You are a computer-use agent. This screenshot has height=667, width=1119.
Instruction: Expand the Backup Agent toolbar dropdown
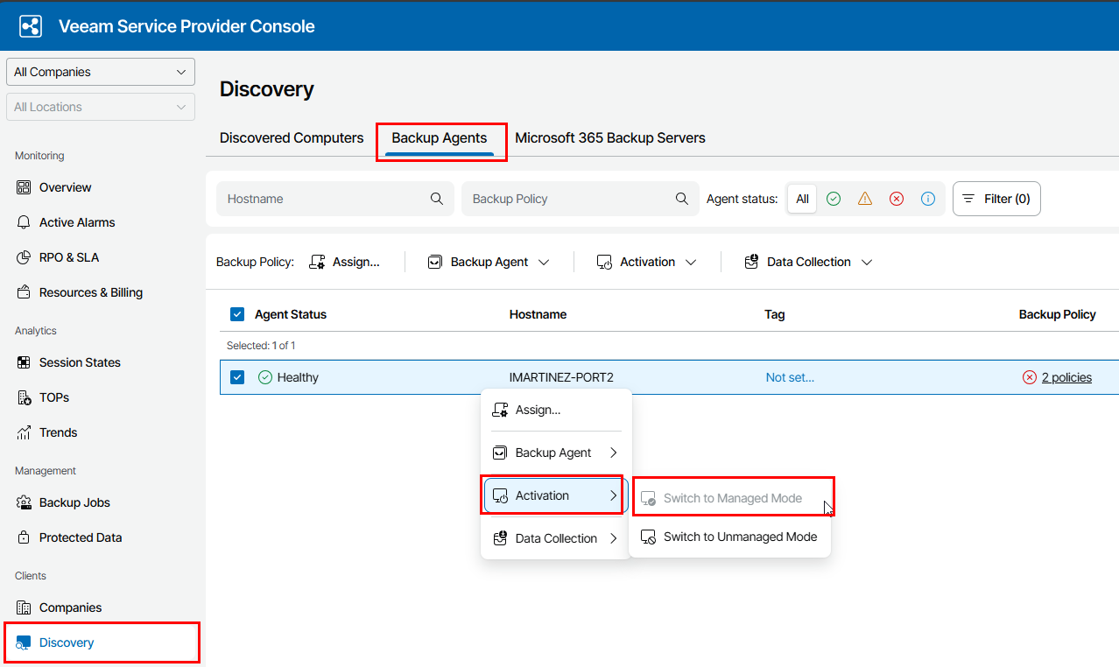pos(489,262)
